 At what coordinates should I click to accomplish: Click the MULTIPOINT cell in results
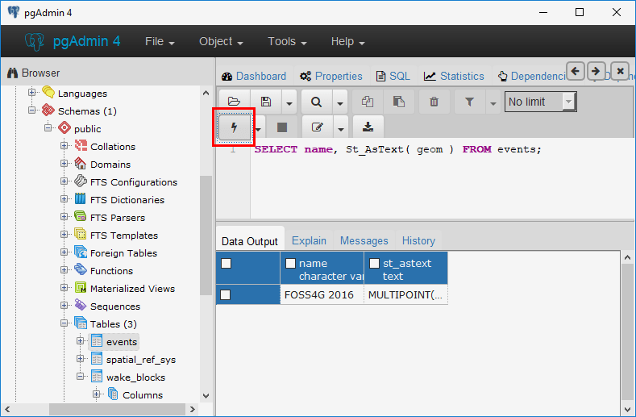coord(405,294)
